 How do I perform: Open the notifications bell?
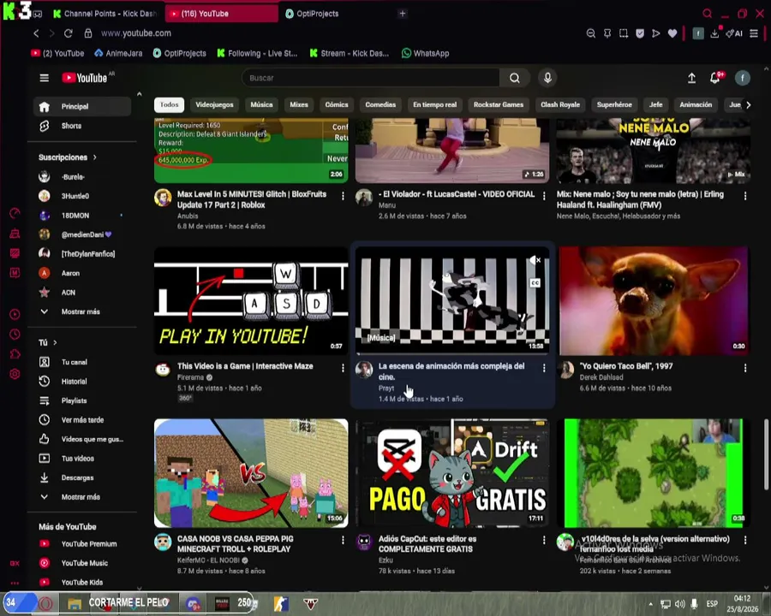715,78
